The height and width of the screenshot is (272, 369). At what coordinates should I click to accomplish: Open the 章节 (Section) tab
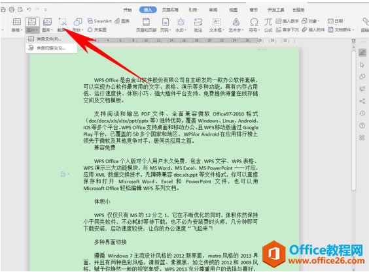tap(254, 10)
